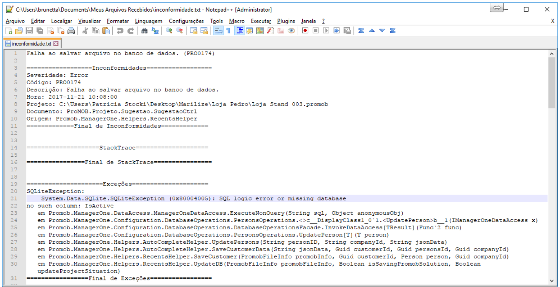Open the Macro menu
Viewport: 560px width, 287px height.
[x=237, y=21]
